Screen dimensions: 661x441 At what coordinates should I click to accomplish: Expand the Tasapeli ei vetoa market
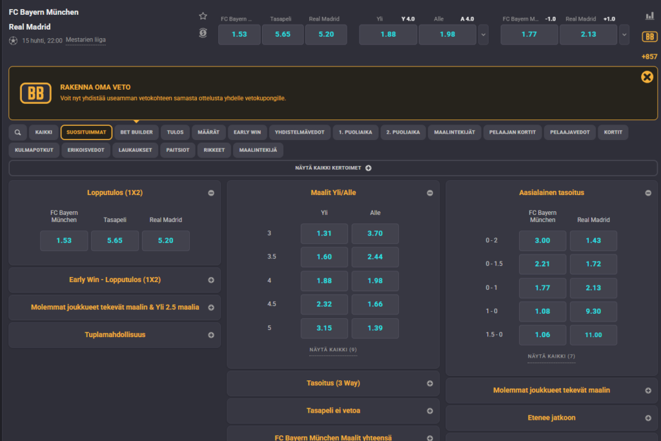coord(429,411)
